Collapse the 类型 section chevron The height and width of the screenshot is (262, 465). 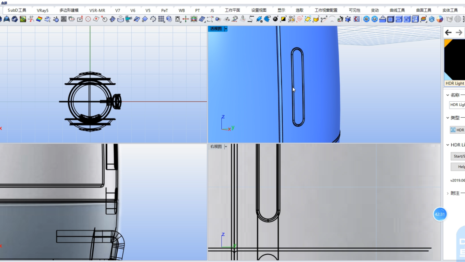(x=447, y=118)
